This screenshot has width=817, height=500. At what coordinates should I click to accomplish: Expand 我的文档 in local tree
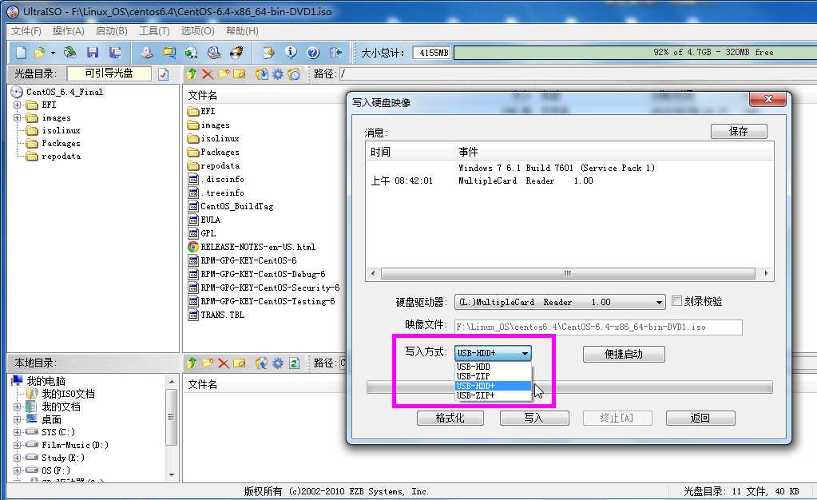click(x=18, y=407)
